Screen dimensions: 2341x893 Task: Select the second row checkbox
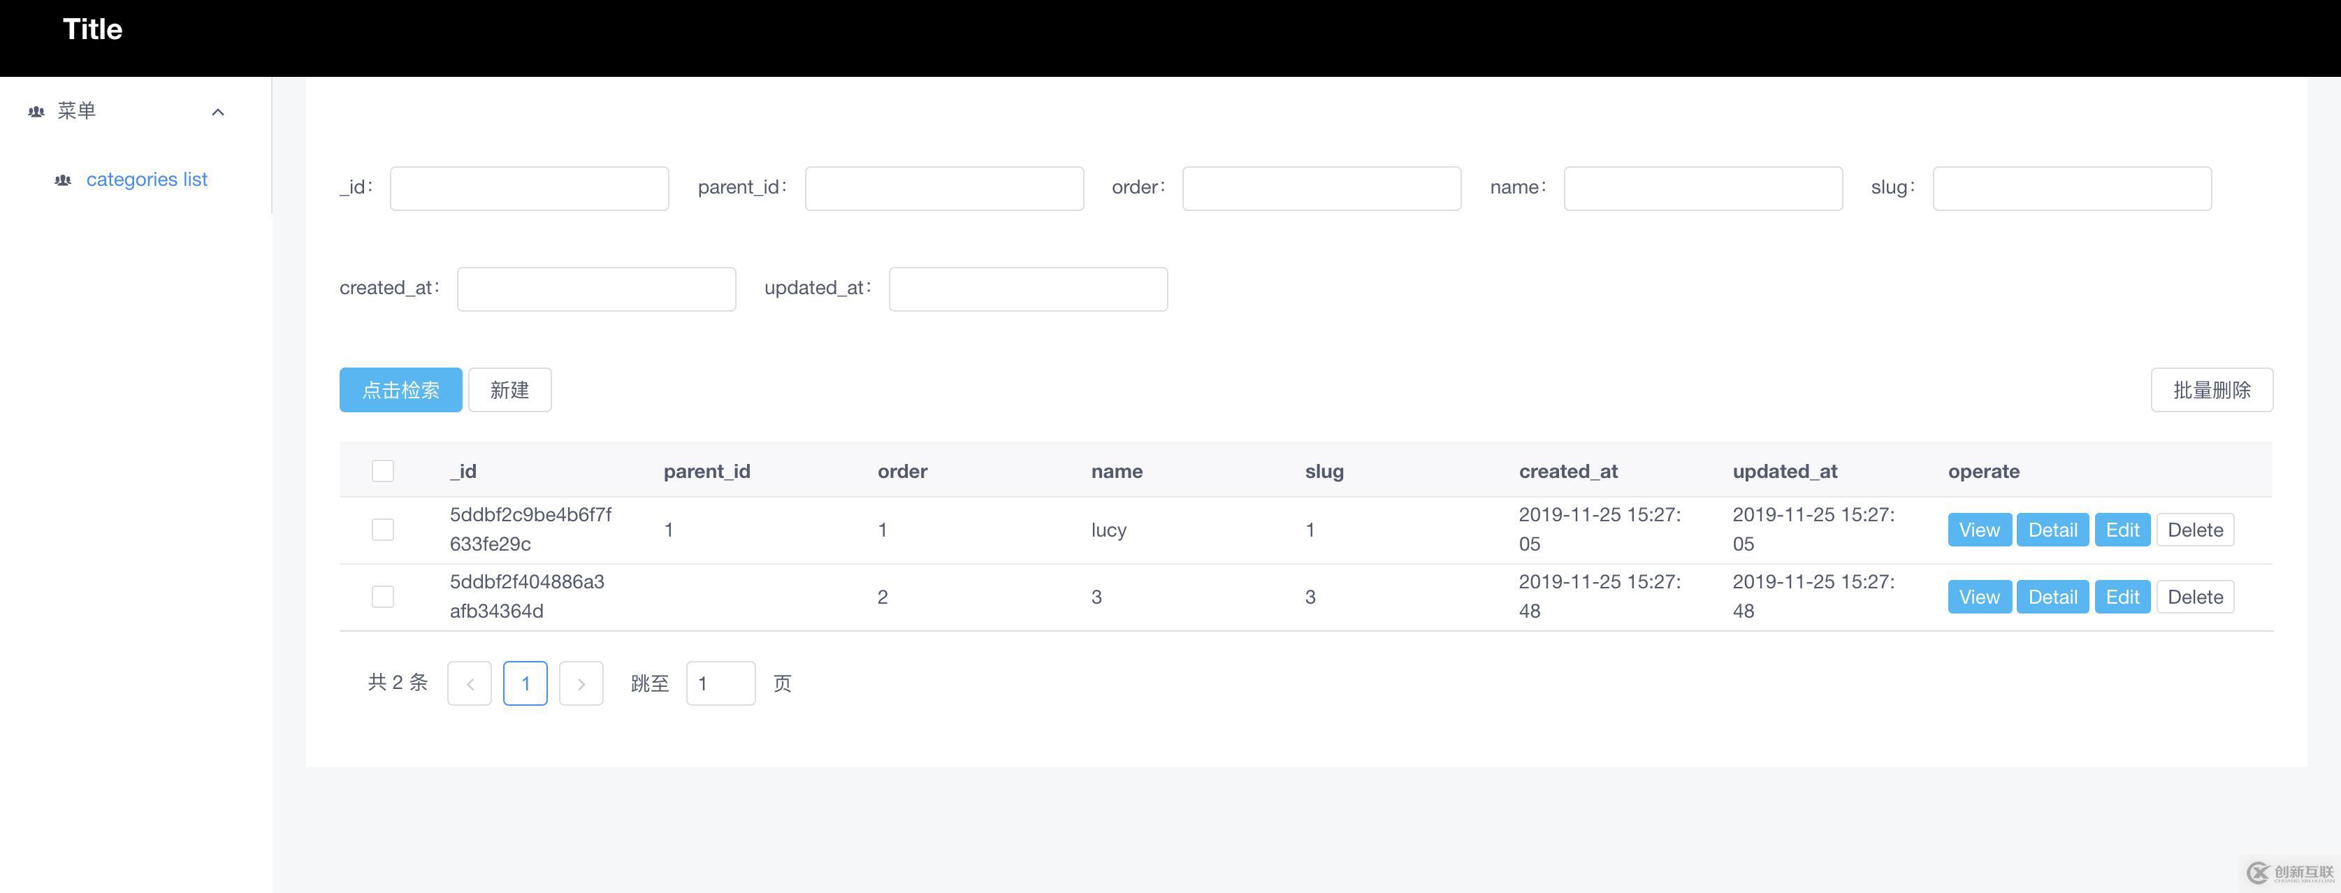pyautogui.click(x=382, y=597)
